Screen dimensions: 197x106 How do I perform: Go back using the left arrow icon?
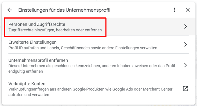[x=10, y=10]
